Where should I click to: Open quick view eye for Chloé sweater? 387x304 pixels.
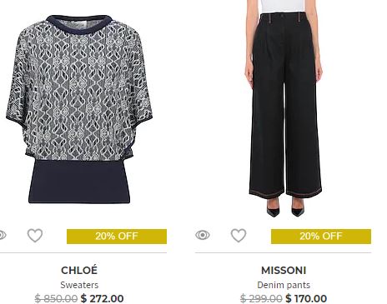tap(3, 235)
